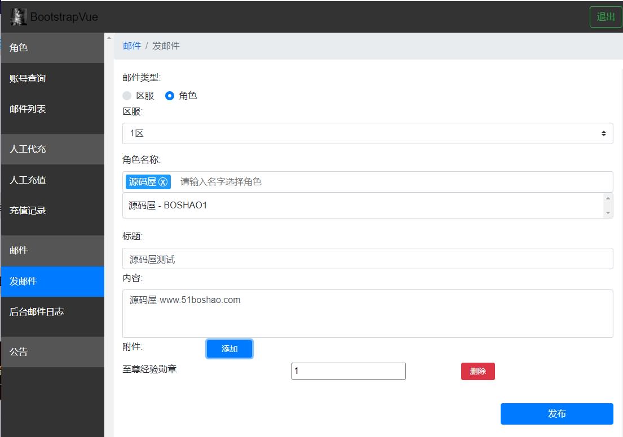Click the 退出 logout button
The image size is (623, 437).
(x=606, y=17)
